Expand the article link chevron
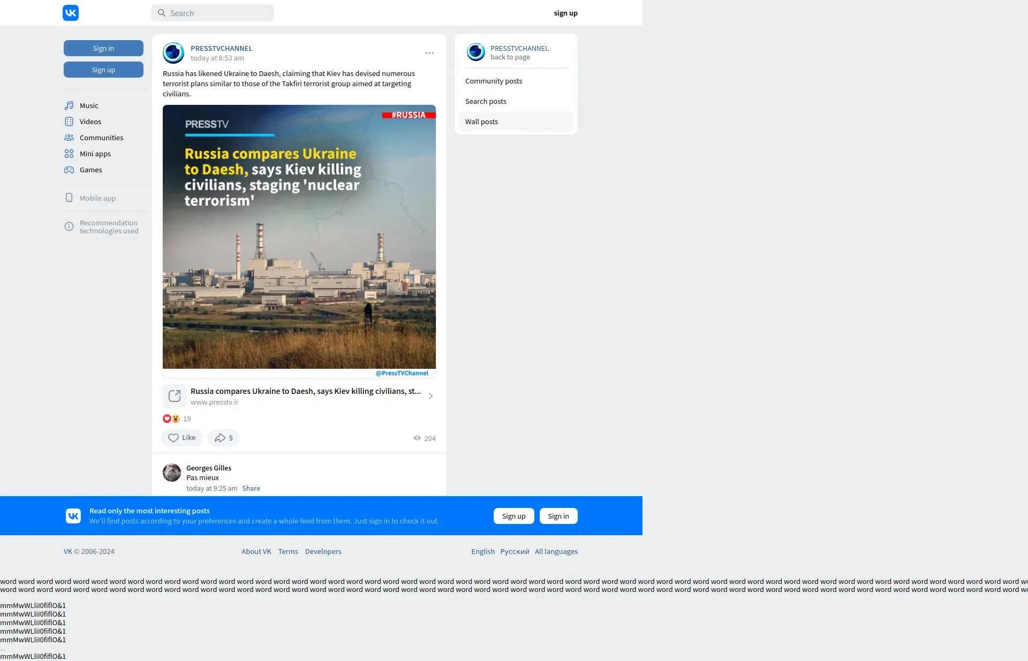Image resolution: width=1028 pixels, height=661 pixels. pyautogui.click(x=430, y=396)
